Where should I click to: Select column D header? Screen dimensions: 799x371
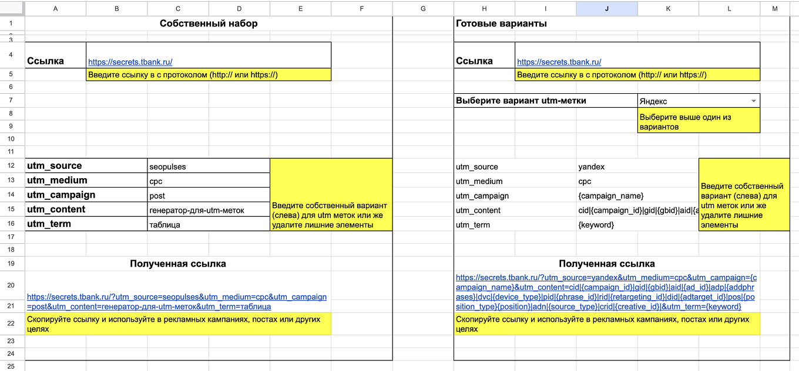click(239, 8)
